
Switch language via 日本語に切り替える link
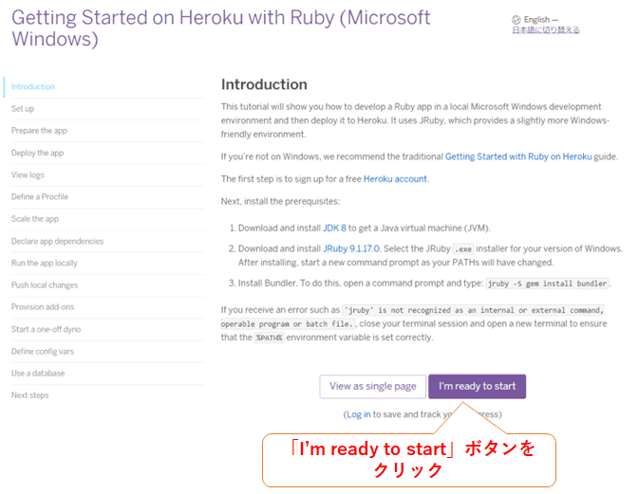(x=546, y=30)
